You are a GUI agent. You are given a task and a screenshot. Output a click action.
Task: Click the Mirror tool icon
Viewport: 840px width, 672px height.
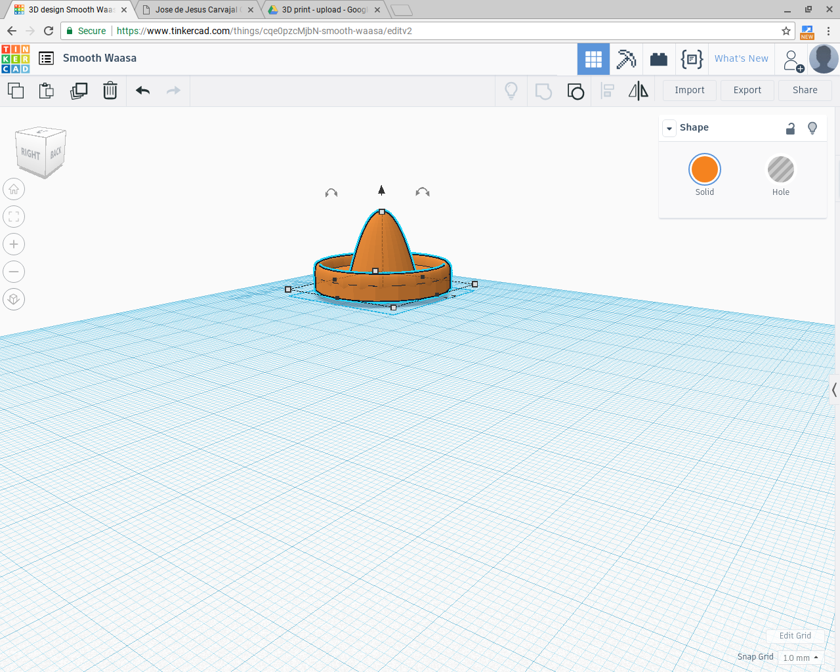[x=639, y=91]
